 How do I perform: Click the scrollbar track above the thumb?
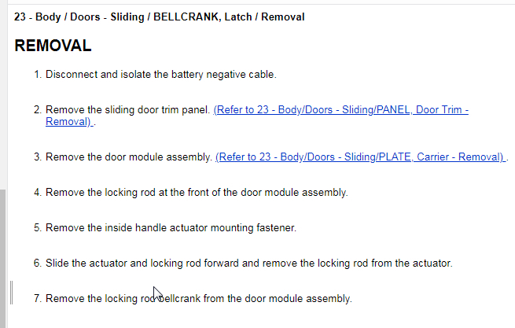[3, 94]
